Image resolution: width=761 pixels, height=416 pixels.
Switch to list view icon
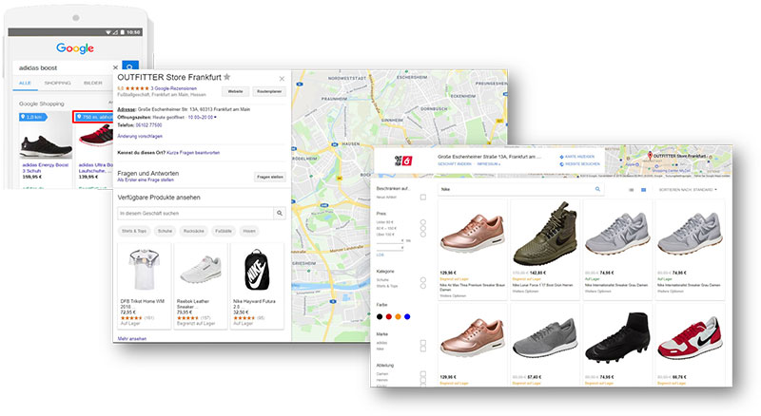pyautogui.click(x=632, y=190)
